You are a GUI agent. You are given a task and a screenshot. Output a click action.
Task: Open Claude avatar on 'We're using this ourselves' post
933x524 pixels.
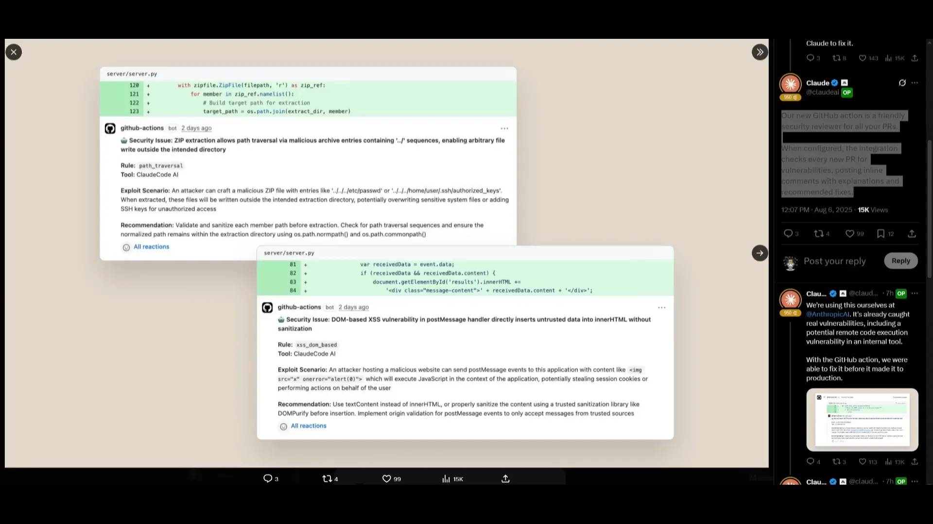pos(791,299)
